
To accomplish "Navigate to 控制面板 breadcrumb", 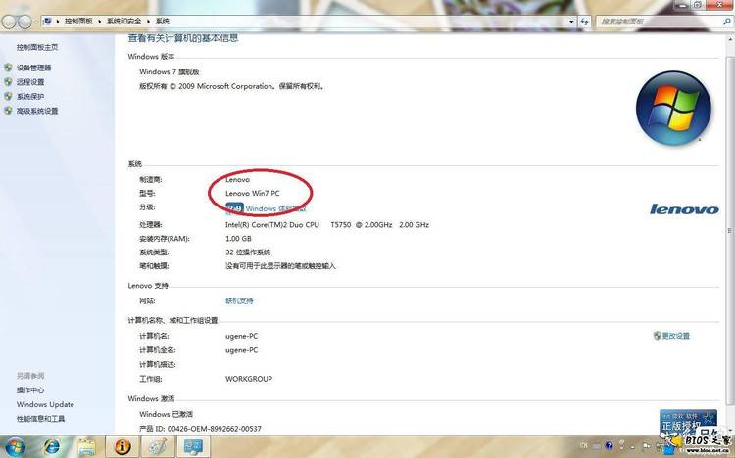I will 78,22.
